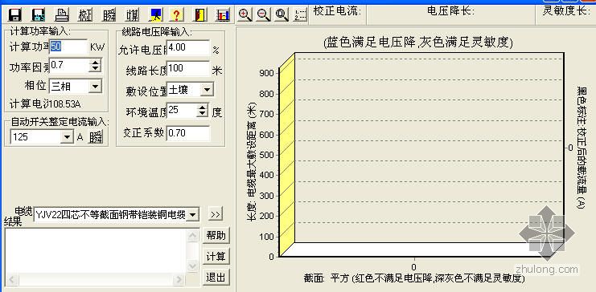Click the yellow question mark help icon

(x=177, y=14)
